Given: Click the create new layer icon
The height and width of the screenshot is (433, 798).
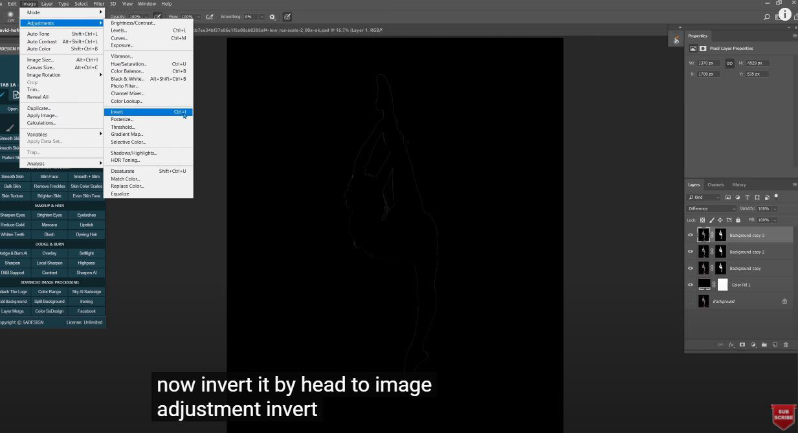Looking at the screenshot, I should [x=775, y=345].
